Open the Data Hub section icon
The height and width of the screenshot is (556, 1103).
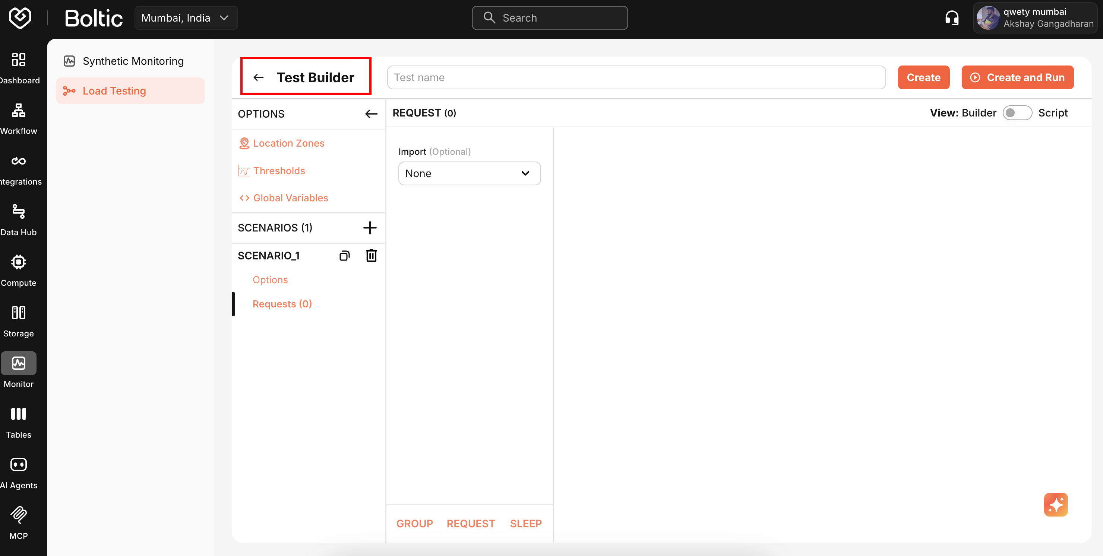[18, 212]
